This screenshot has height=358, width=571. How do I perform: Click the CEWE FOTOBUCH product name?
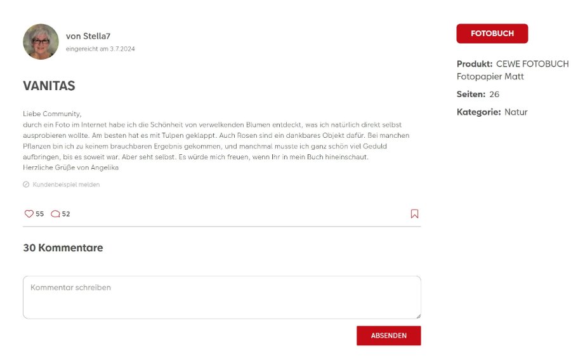coord(532,64)
